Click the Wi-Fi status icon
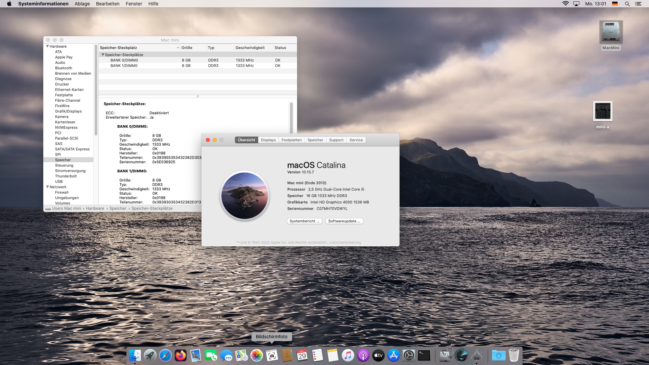This screenshot has width=649, height=365. (x=566, y=4)
